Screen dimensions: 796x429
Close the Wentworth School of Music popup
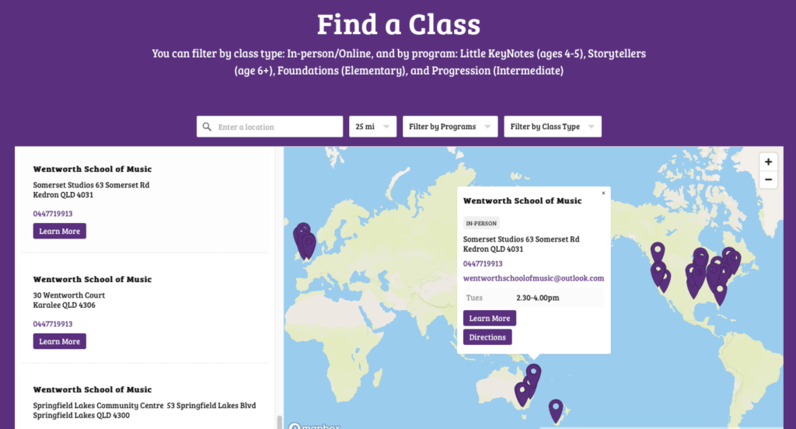pos(603,193)
